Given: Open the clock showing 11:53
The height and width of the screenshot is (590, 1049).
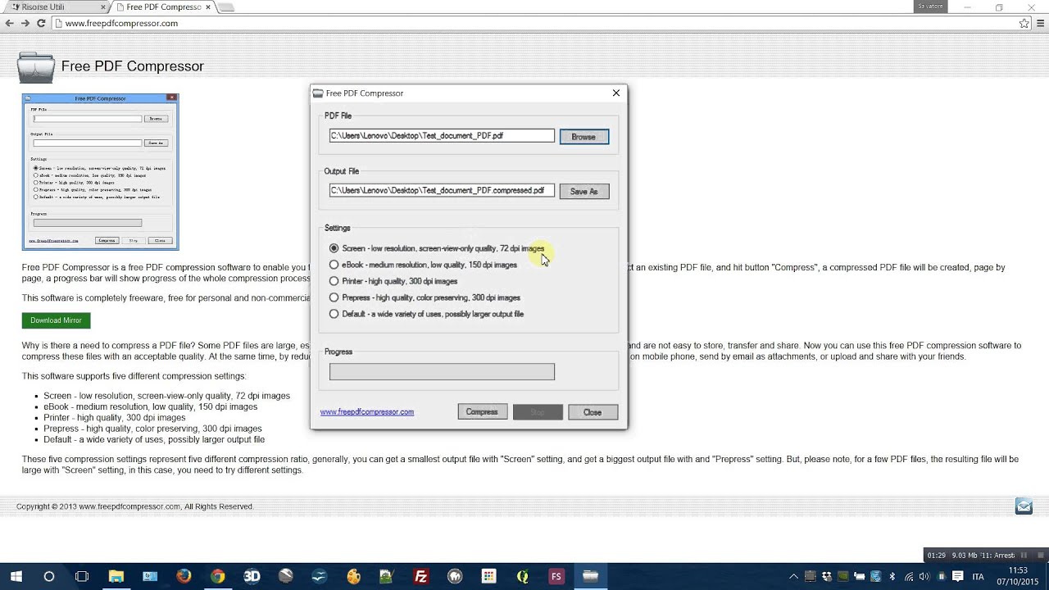Looking at the screenshot, I should pos(1018,575).
